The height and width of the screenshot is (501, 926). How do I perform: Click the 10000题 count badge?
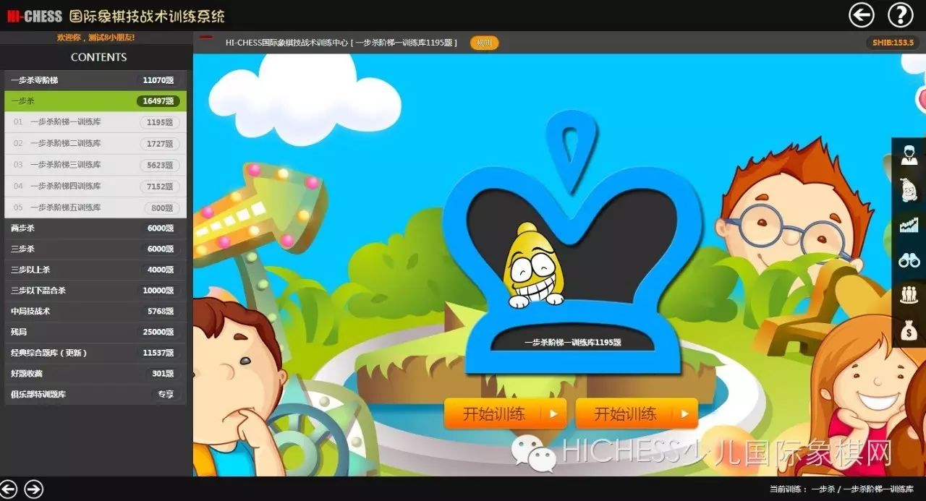pos(157,291)
